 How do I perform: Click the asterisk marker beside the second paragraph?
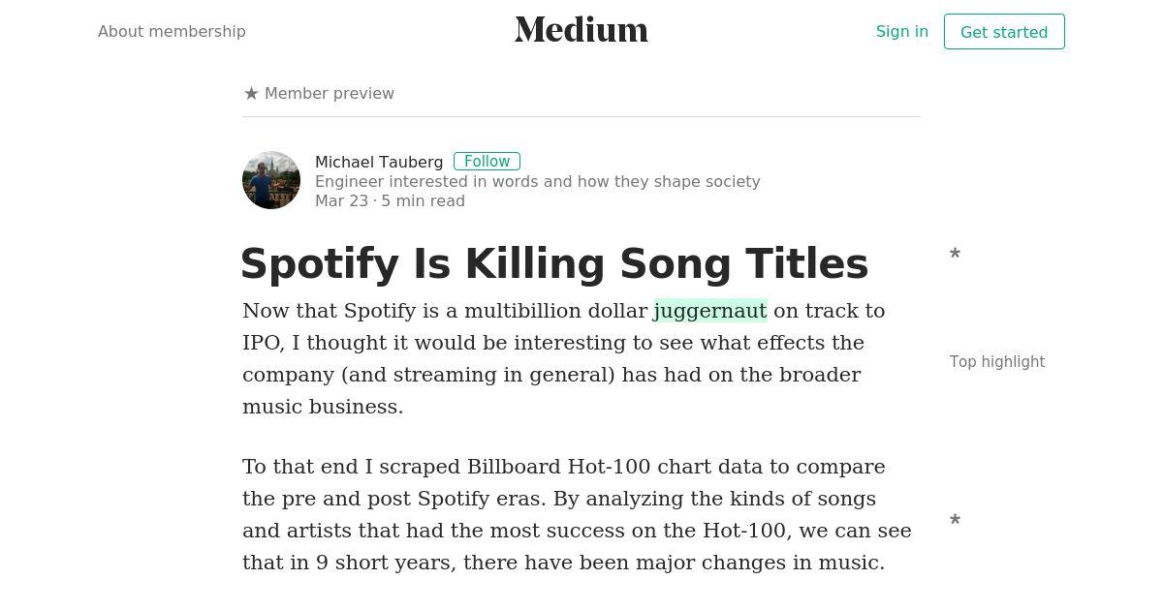[955, 521]
